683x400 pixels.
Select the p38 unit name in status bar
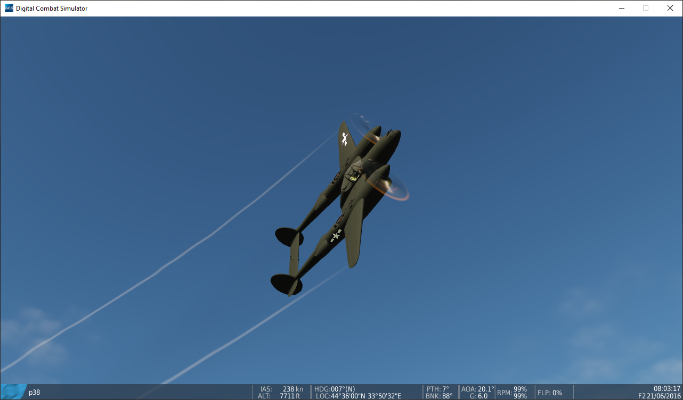click(34, 393)
